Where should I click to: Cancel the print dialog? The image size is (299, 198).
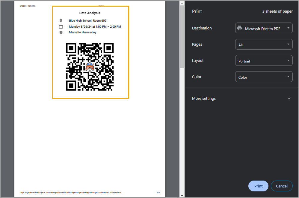(281, 186)
